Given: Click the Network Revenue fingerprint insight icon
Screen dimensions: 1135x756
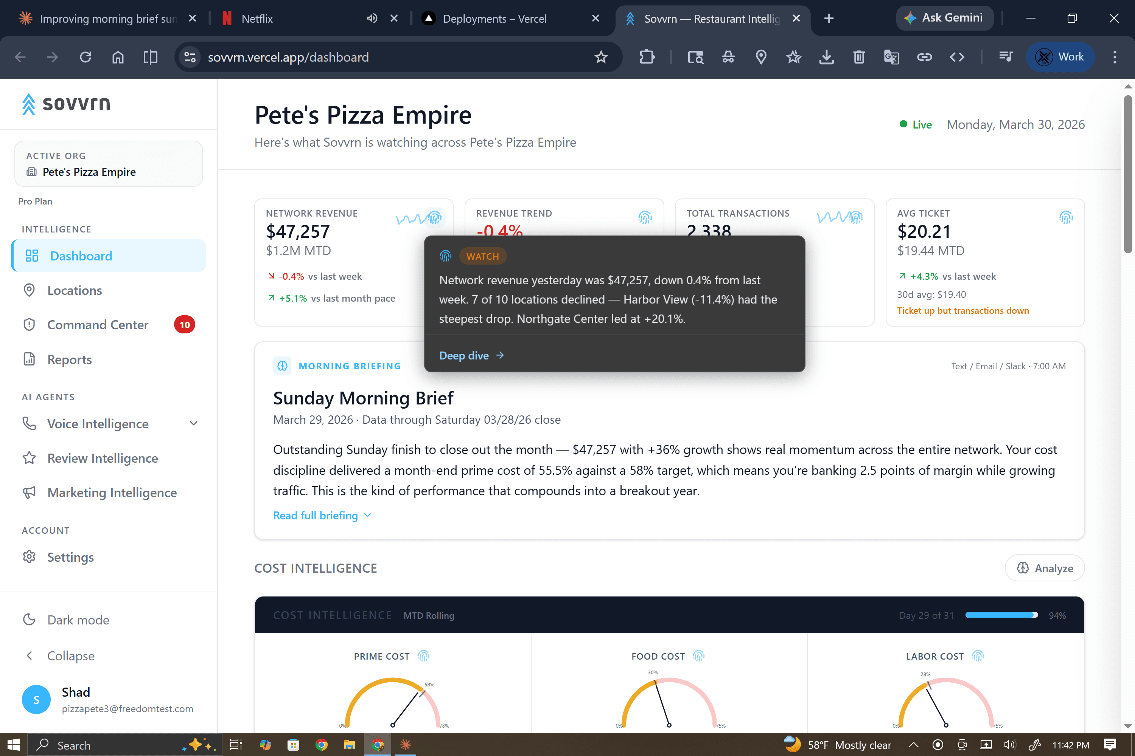Looking at the screenshot, I should click(436, 217).
